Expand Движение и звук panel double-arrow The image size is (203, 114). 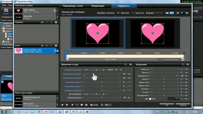coord(130,65)
